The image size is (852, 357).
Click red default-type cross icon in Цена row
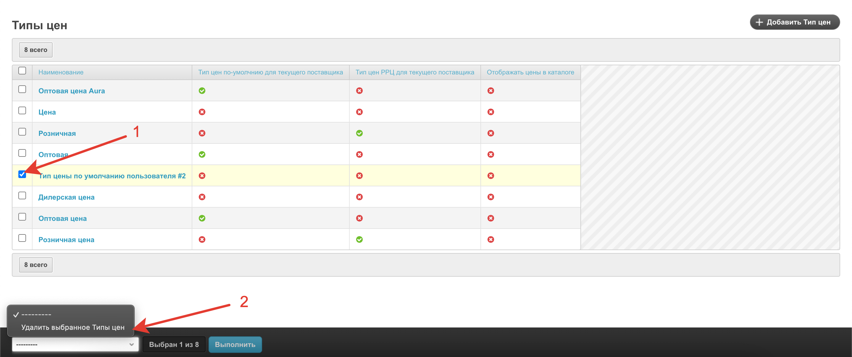(202, 112)
